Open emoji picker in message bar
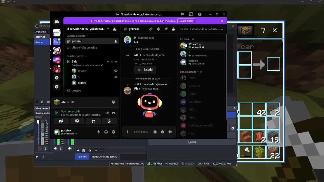Viewport: 324px width, 182px height. [163, 132]
